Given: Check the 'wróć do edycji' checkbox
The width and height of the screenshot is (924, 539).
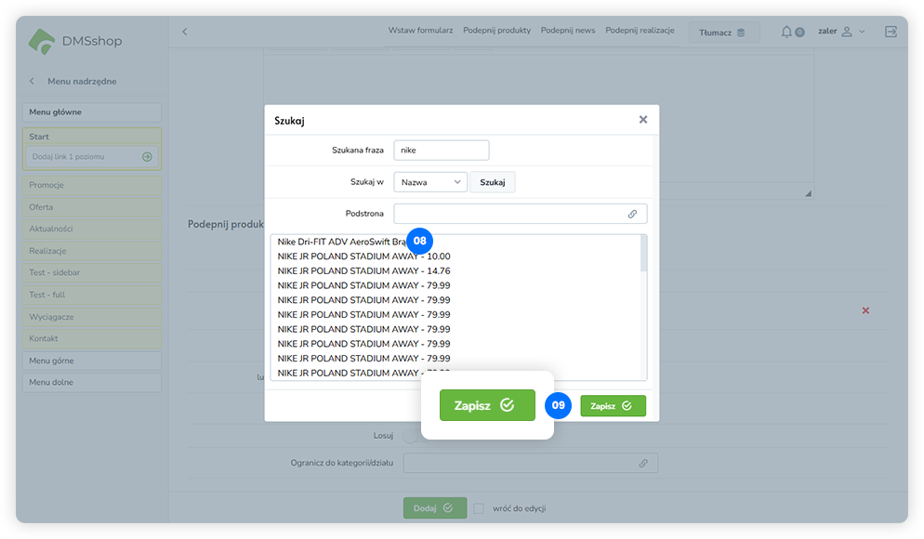Looking at the screenshot, I should point(478,508).
